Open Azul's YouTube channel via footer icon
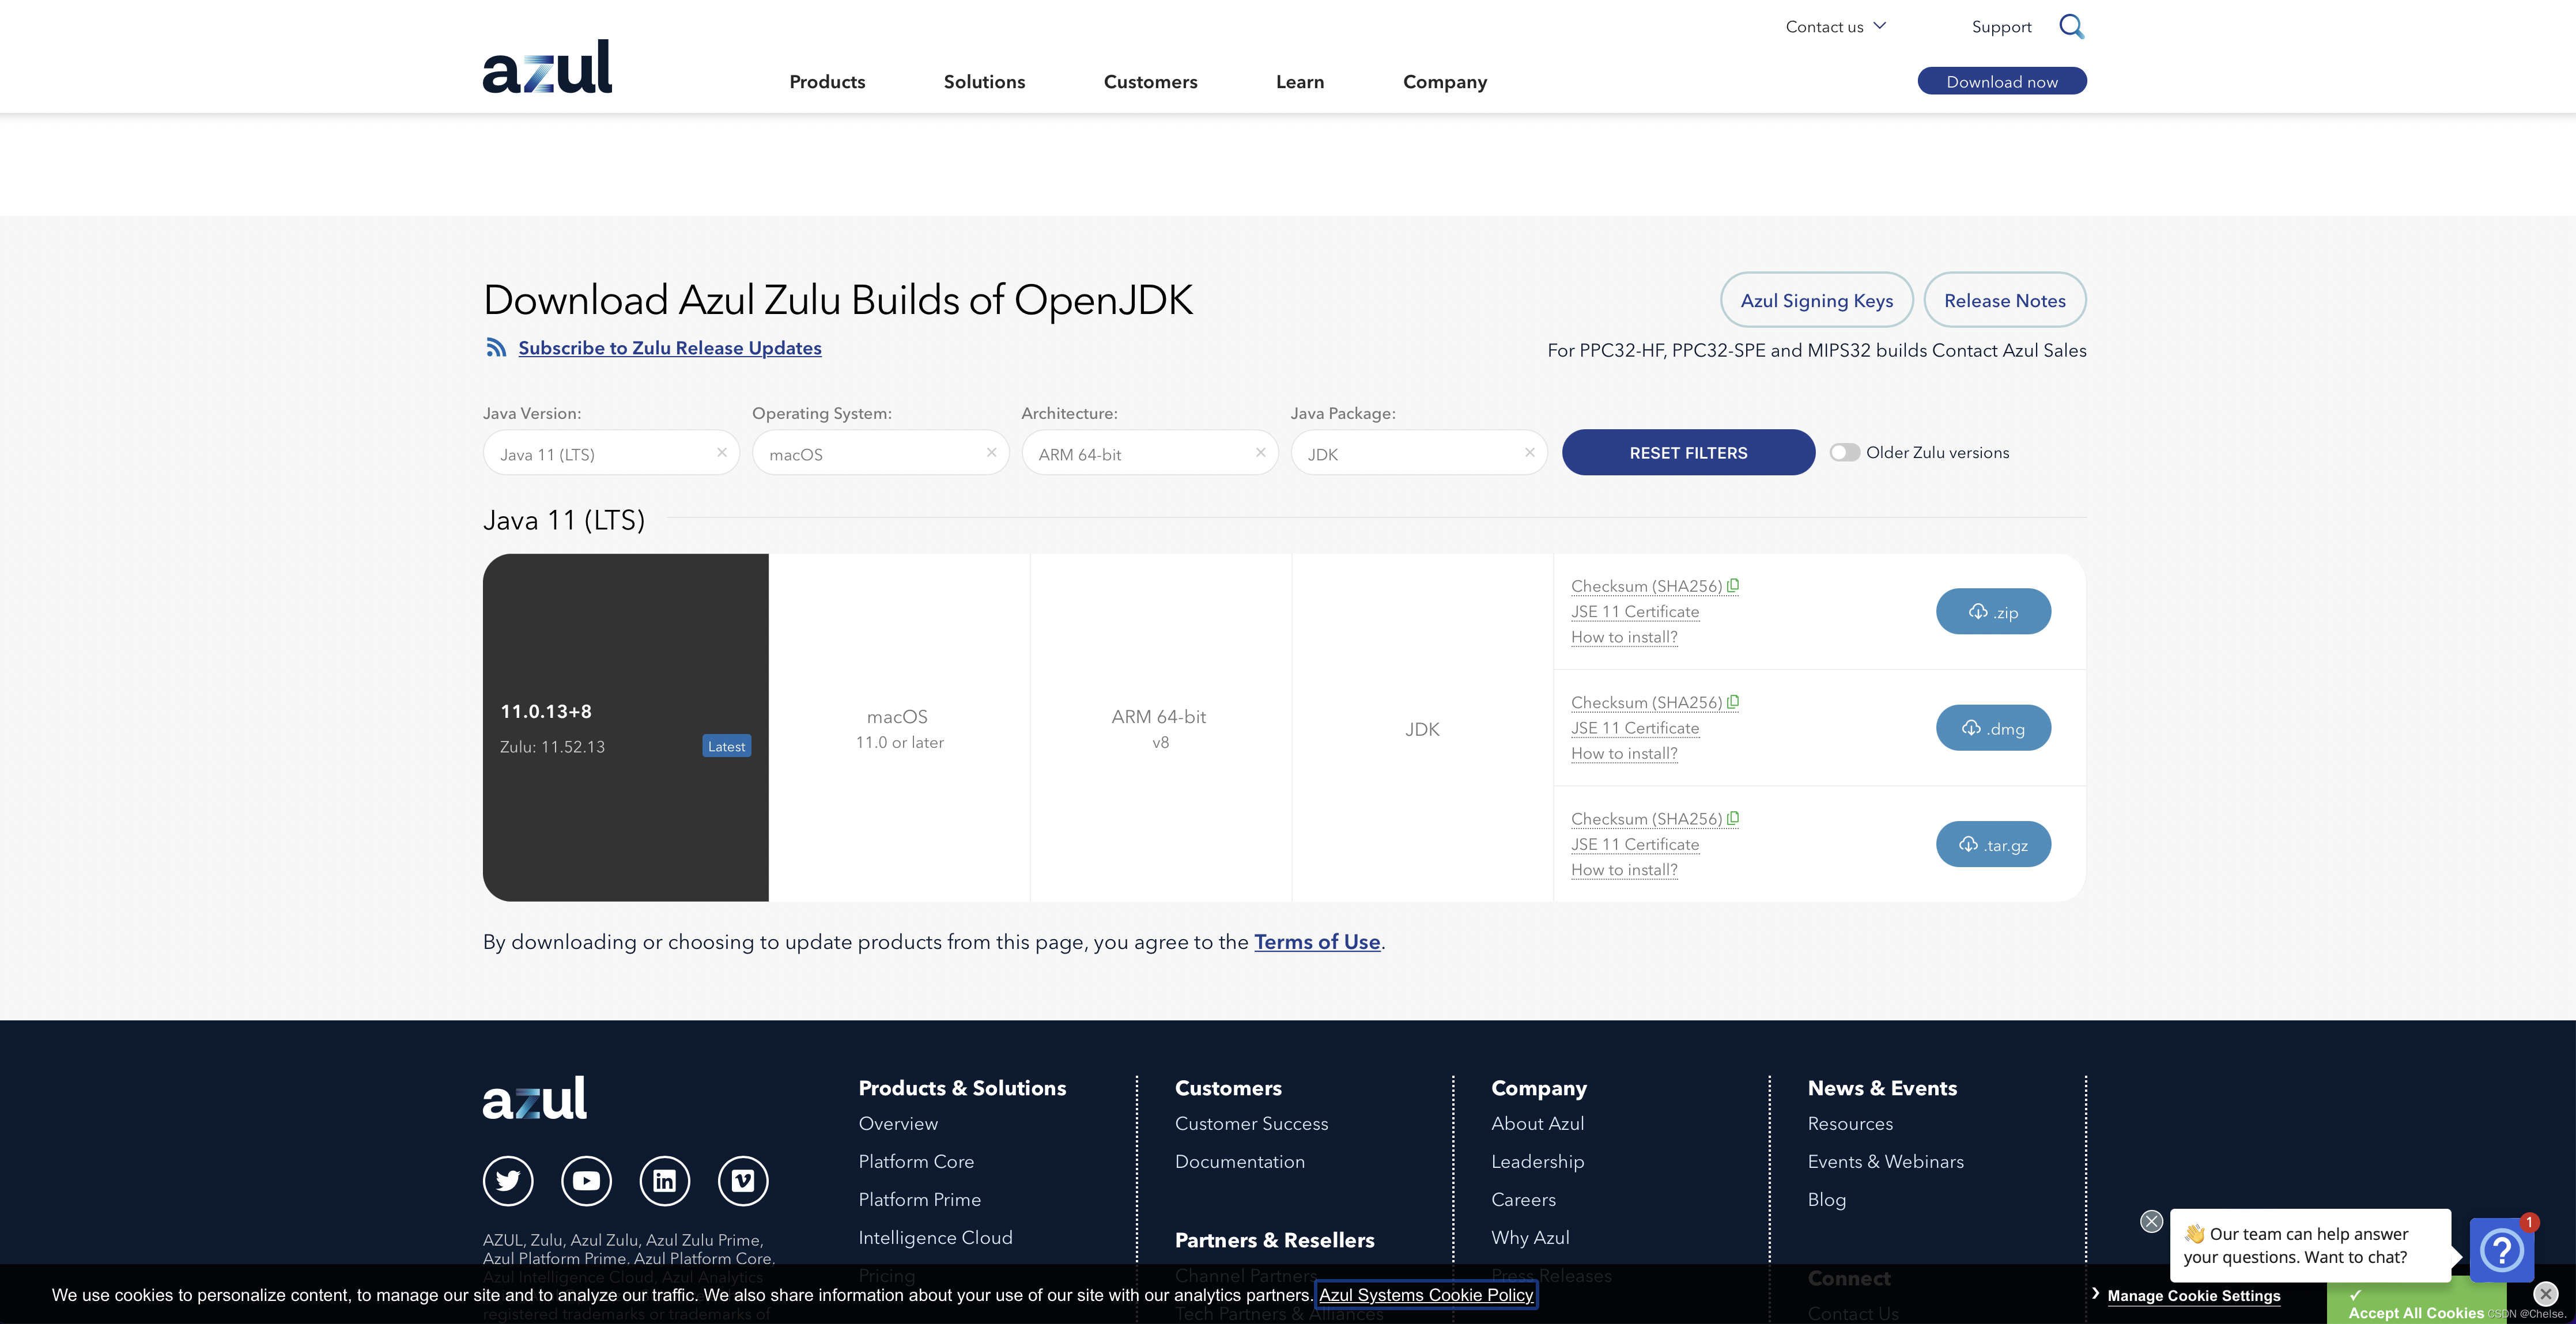 [586, 1181]
